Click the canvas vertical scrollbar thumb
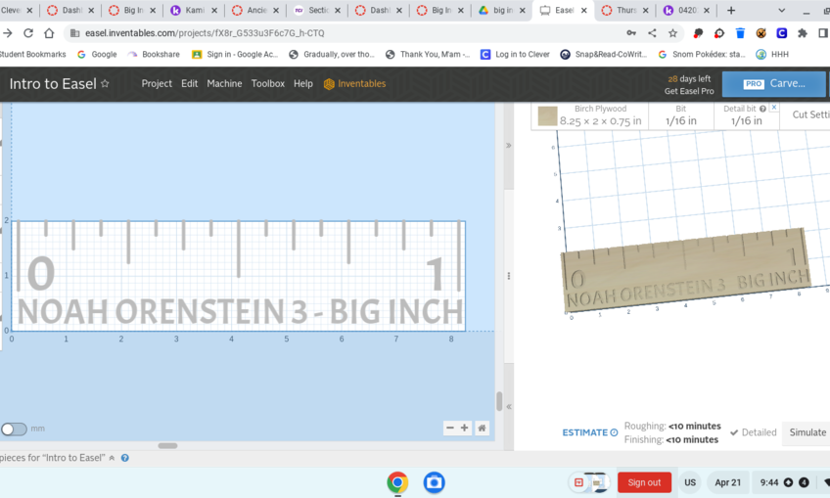This screenshot has height=498, width=830. [499, 401]
